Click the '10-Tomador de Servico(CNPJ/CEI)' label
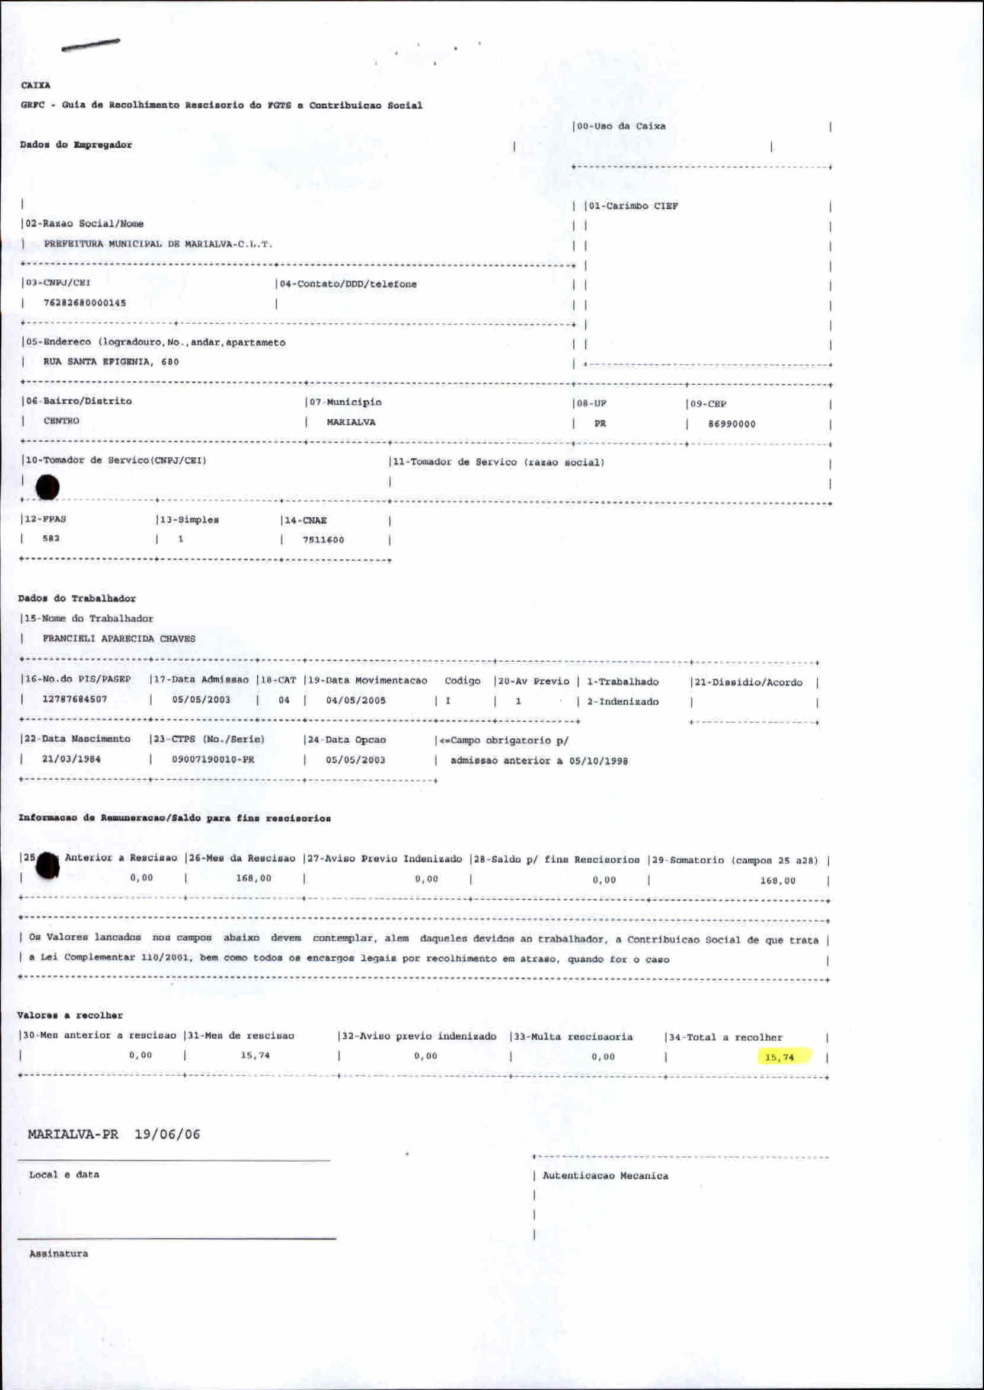The width and height of the screenshot is (984, 1390). (x=116, y=461)
